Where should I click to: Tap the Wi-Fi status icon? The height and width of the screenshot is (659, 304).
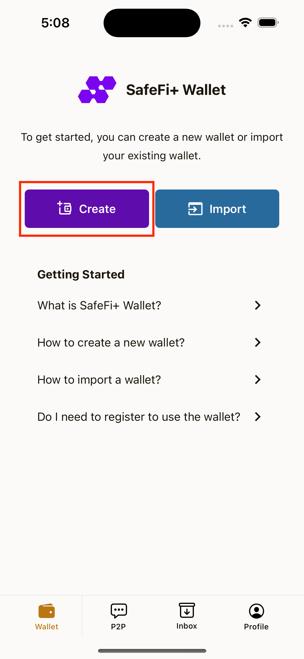tap(245, 23)
